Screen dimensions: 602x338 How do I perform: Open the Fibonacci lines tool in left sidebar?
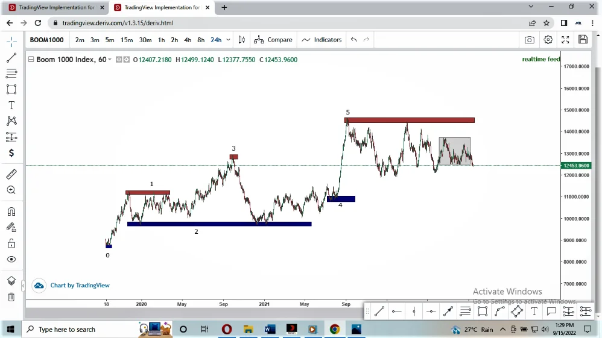[x=11, y=74]
